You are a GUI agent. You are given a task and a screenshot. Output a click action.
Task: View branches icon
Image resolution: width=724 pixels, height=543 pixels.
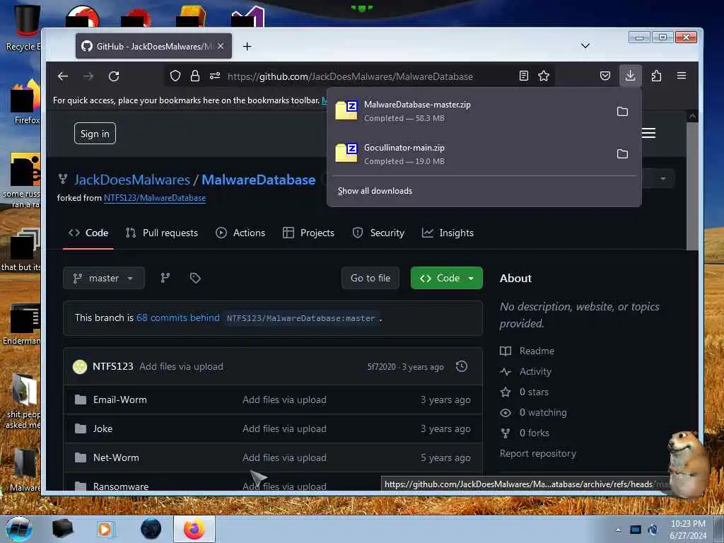click(165, 278)
